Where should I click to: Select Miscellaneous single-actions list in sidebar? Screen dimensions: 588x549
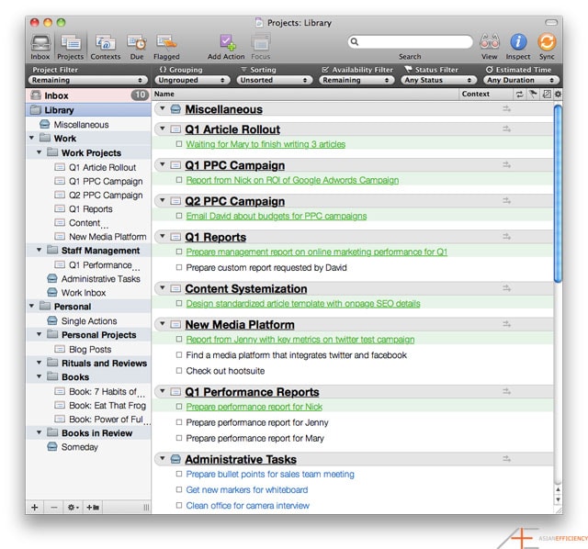tap(81, 125)
